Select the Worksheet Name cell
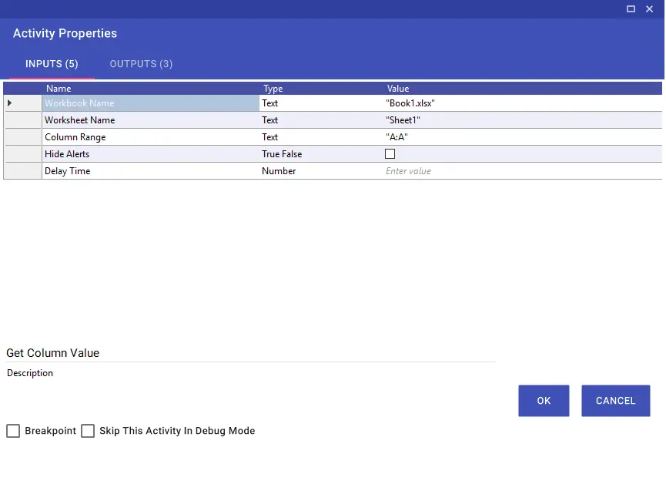The height and width of the screenshot is (481, 666). pos(150,120)
